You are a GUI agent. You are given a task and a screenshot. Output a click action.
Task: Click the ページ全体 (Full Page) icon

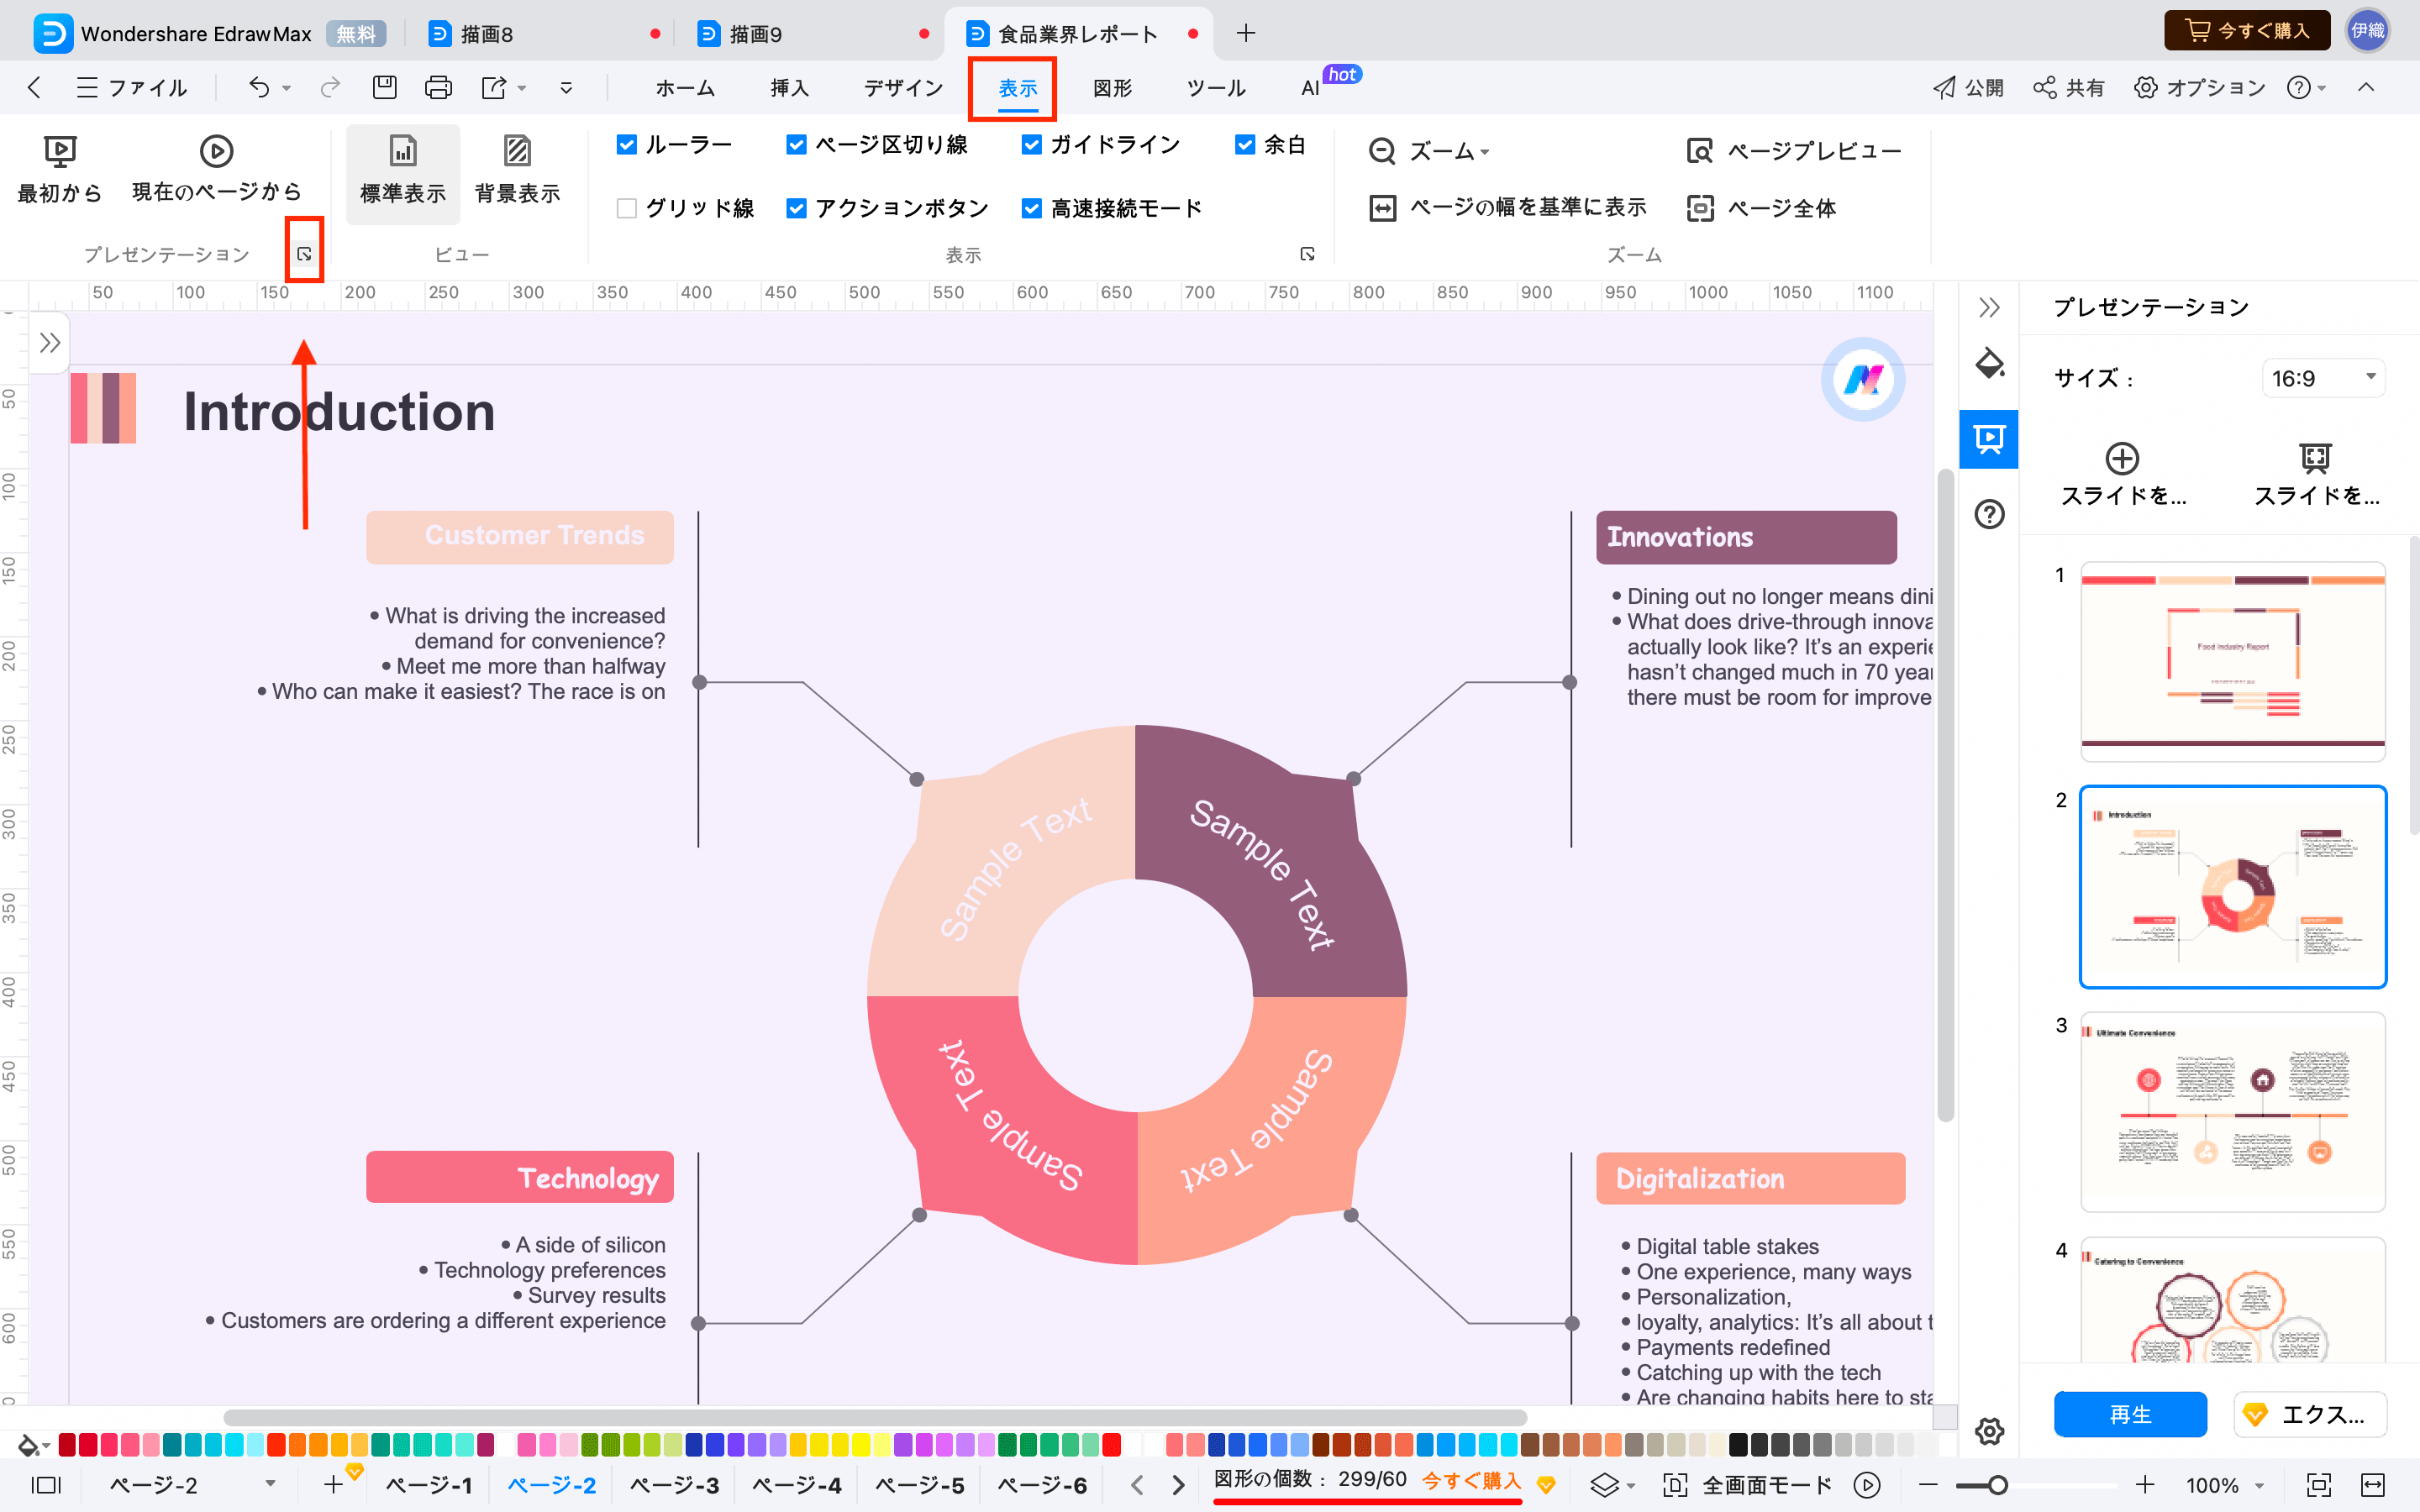(x=1699, y=207)
